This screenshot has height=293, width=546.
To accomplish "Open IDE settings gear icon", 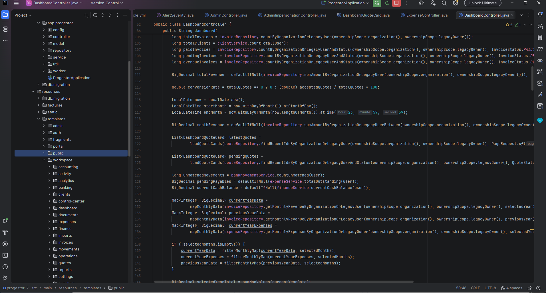I will (456, 3).
